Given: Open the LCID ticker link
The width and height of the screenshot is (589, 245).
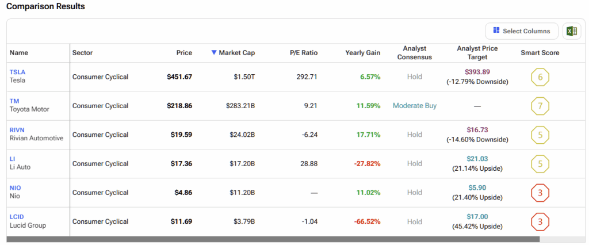Looking at the screenshot, I should [x=18, y=217].
